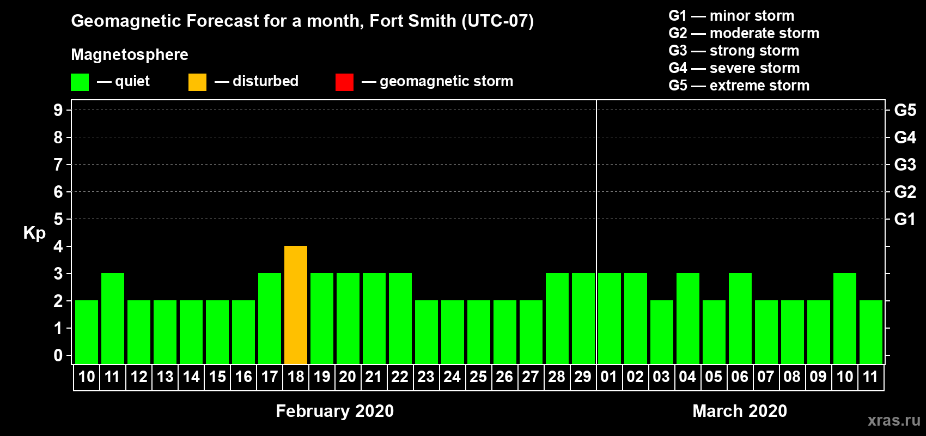Click the 'G5' right axis label
The image size is (926, 436).
[905, 110]
